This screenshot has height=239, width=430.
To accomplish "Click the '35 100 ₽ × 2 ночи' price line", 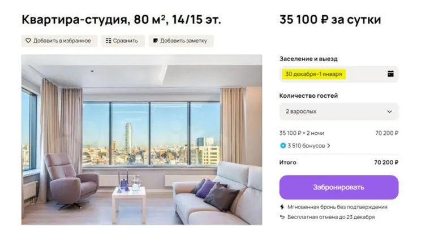I will point(302,133).
